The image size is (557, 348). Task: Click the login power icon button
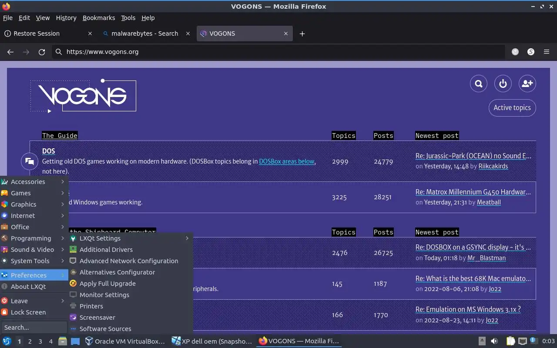point(503,84)
